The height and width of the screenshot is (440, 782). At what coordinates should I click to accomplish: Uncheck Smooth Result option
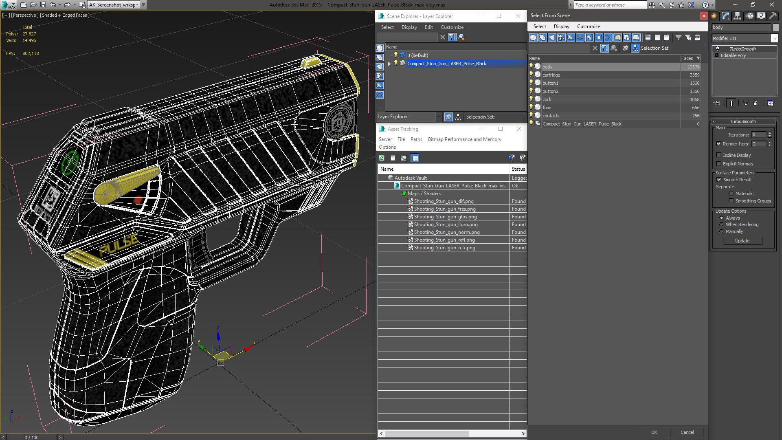pyautogui.click(x=719, y=180)
